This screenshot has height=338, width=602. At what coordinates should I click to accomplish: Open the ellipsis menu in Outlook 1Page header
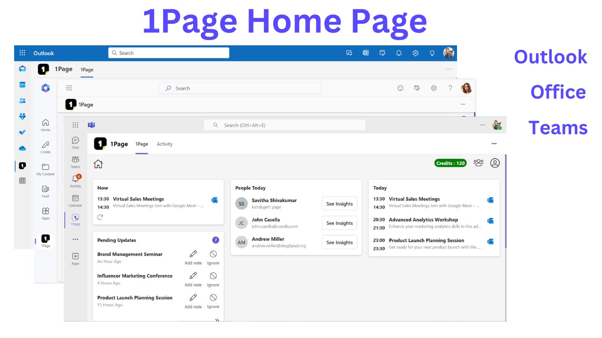point(449,69)
